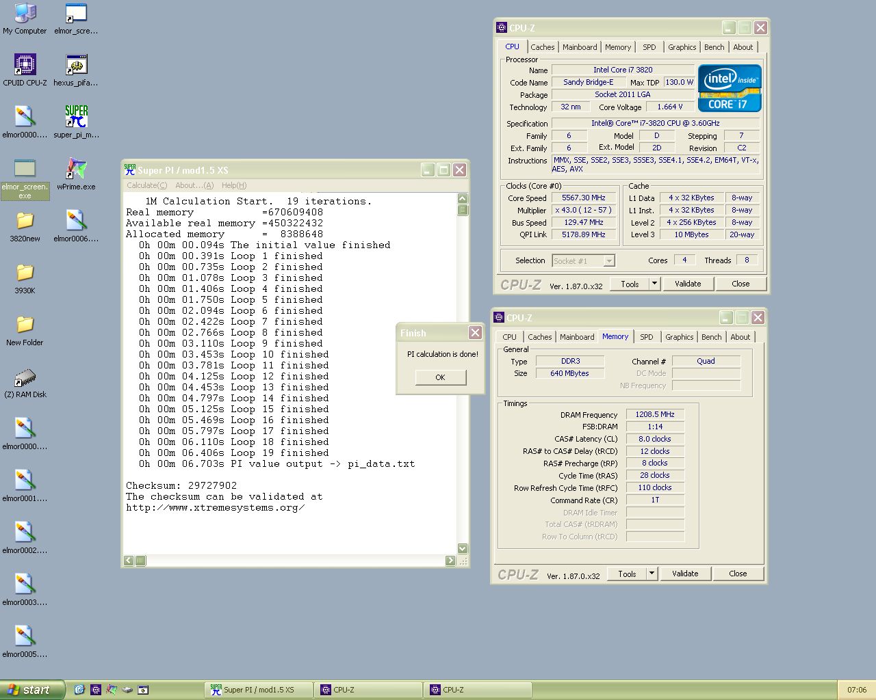Launch CPU-Z from the quick launch bar
Viewport: 876px width, 700px height.
(x=96, y=690)
